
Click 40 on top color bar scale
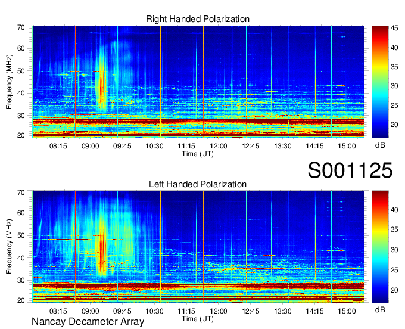pos(394,48)
